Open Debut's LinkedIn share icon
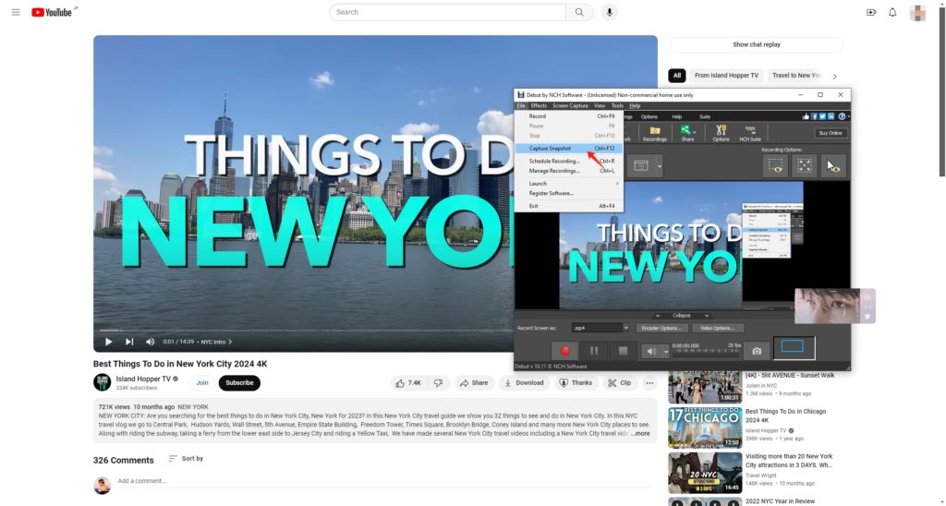The width and height of the screenshot is (946, 506). [x=831, y=116]
